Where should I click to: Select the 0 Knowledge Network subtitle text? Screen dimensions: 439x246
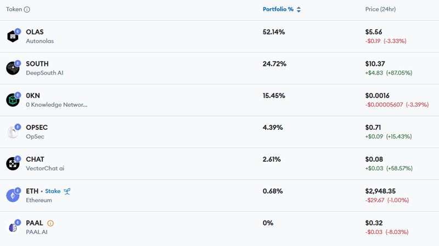pos(57,105)
